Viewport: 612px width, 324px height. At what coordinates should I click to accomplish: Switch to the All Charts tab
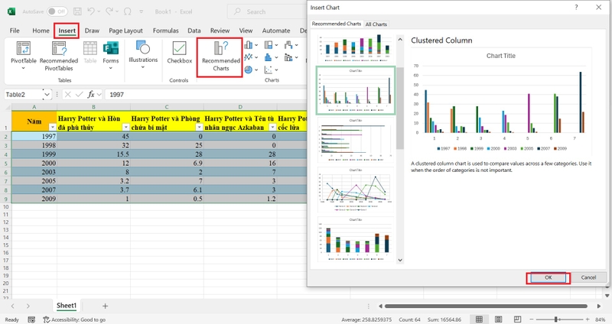pos(376,24)
